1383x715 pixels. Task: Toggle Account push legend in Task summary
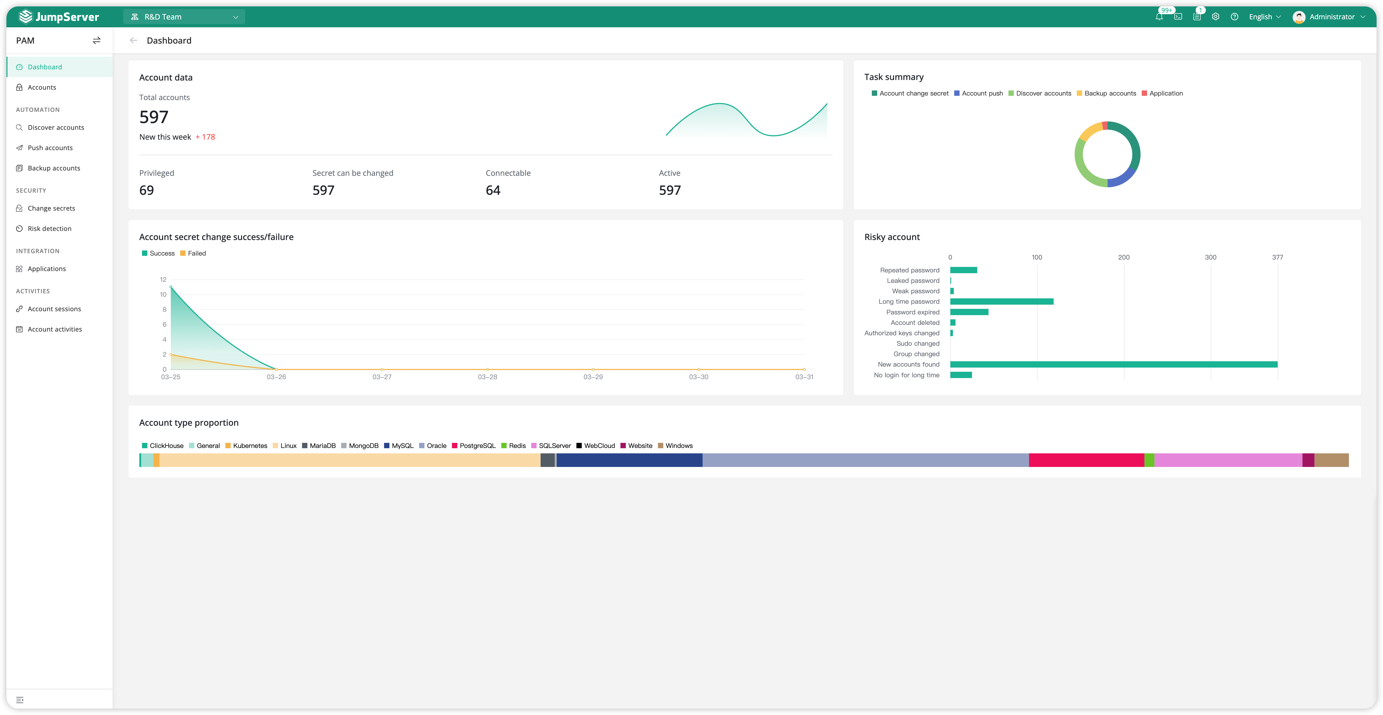[x=978, y=93]
